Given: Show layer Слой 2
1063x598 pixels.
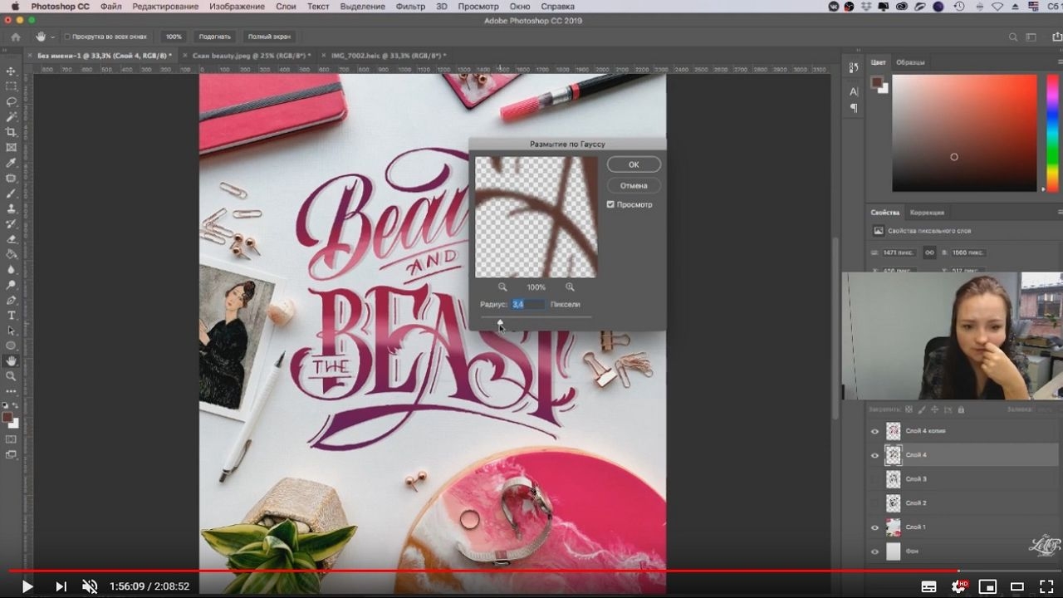Looking at the screenshot, I should (874, 503).
